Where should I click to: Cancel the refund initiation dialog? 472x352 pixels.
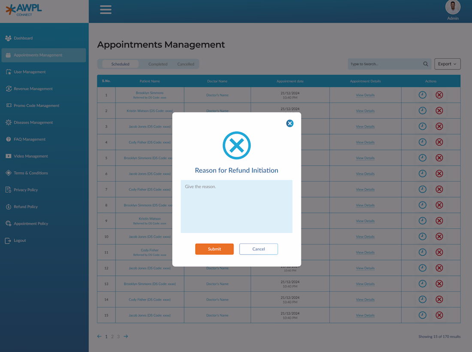click(259, 249)
